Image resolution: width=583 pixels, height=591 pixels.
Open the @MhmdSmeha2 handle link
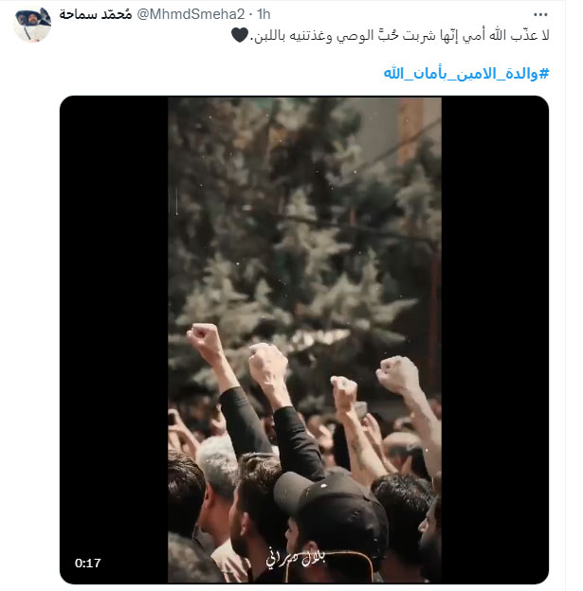pyautogui.click(x=191, y=14)
